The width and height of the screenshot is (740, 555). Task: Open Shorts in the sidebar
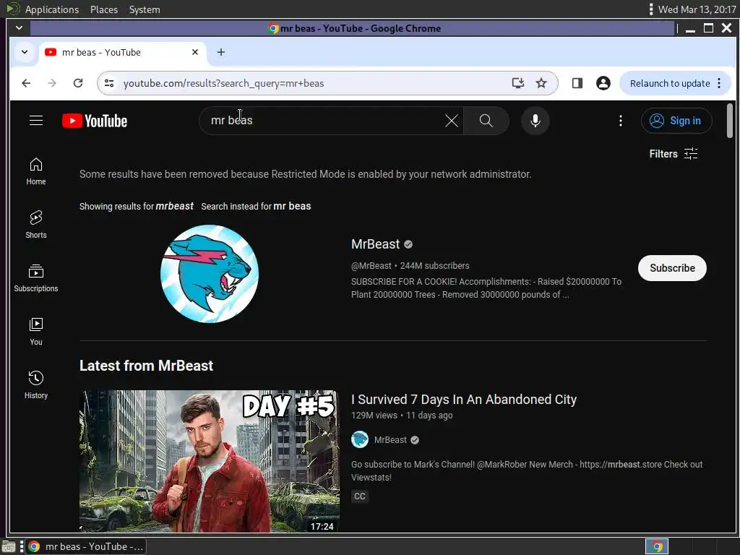tap(36, 225)
